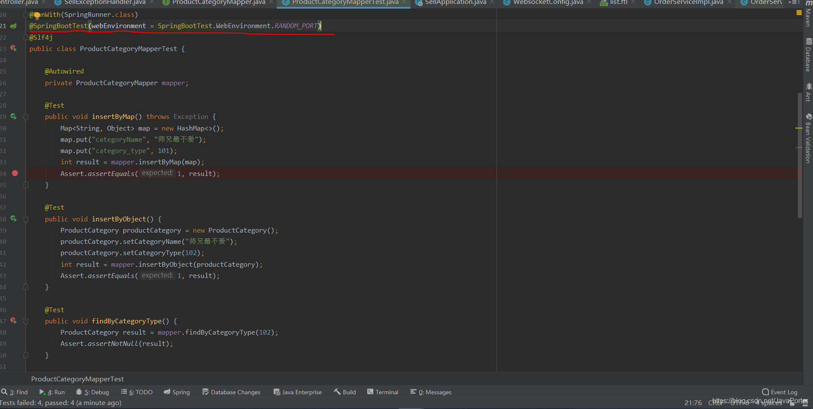Click "category_type" string in map.put
Image resolution: width=813 pixels, height=409 pixels.
coord(121,151)
